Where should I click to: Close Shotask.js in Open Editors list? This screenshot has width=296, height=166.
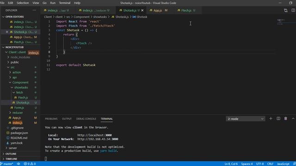pos(7,32)
